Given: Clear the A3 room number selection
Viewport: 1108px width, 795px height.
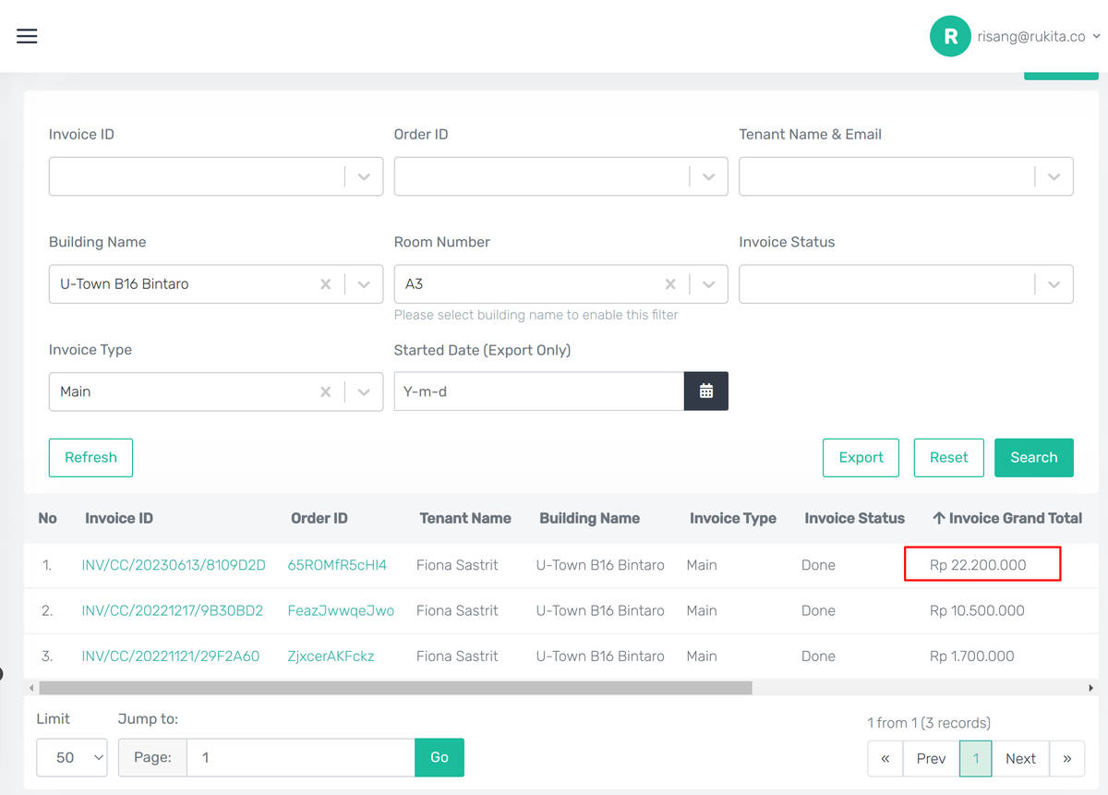Looking at the screenshot, I should [x=671, y=284].
